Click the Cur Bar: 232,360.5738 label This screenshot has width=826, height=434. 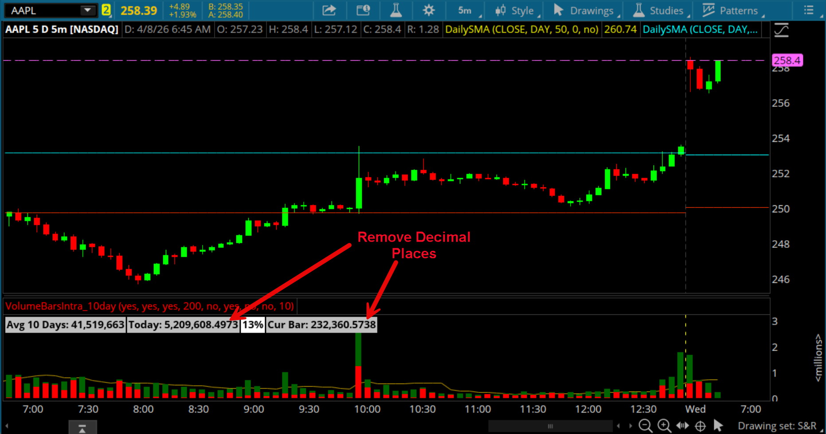coord(321,325)
